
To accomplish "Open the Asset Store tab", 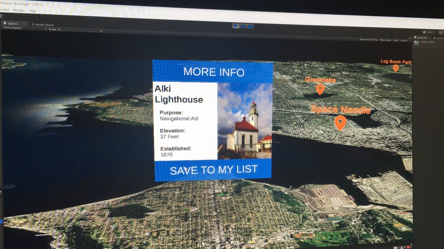I will click(42, 25).
